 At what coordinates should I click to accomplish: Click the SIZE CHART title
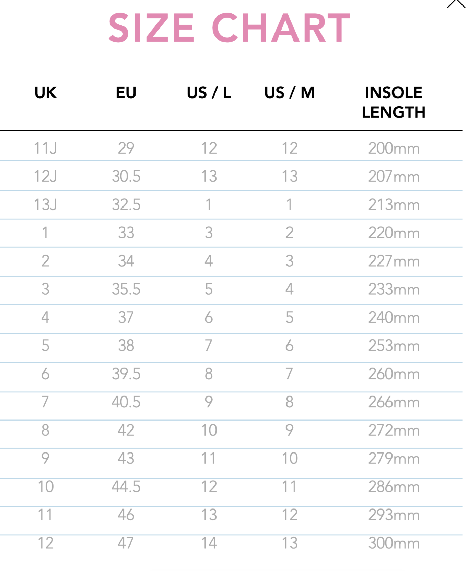pyautogui.click(x=229, y=28)
